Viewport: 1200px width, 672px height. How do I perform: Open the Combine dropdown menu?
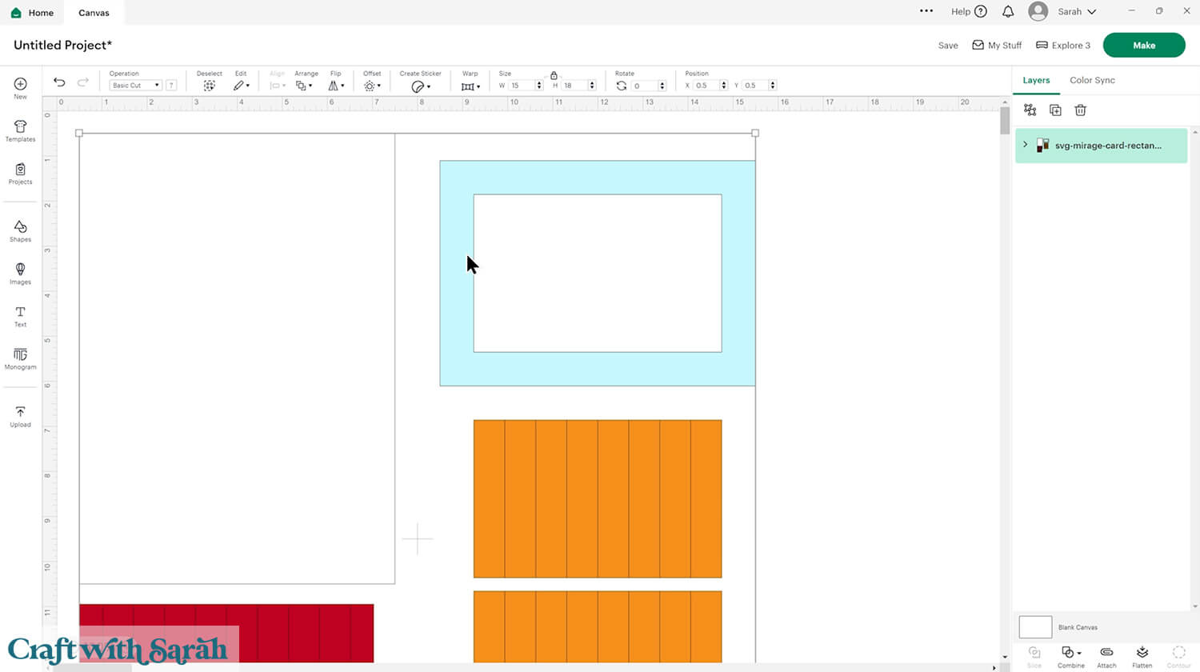(1070, 654)
